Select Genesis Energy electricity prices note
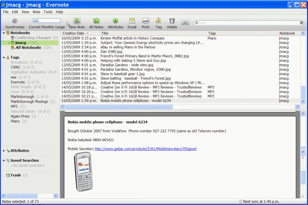The image size is (308, 205). click(180, 43)
